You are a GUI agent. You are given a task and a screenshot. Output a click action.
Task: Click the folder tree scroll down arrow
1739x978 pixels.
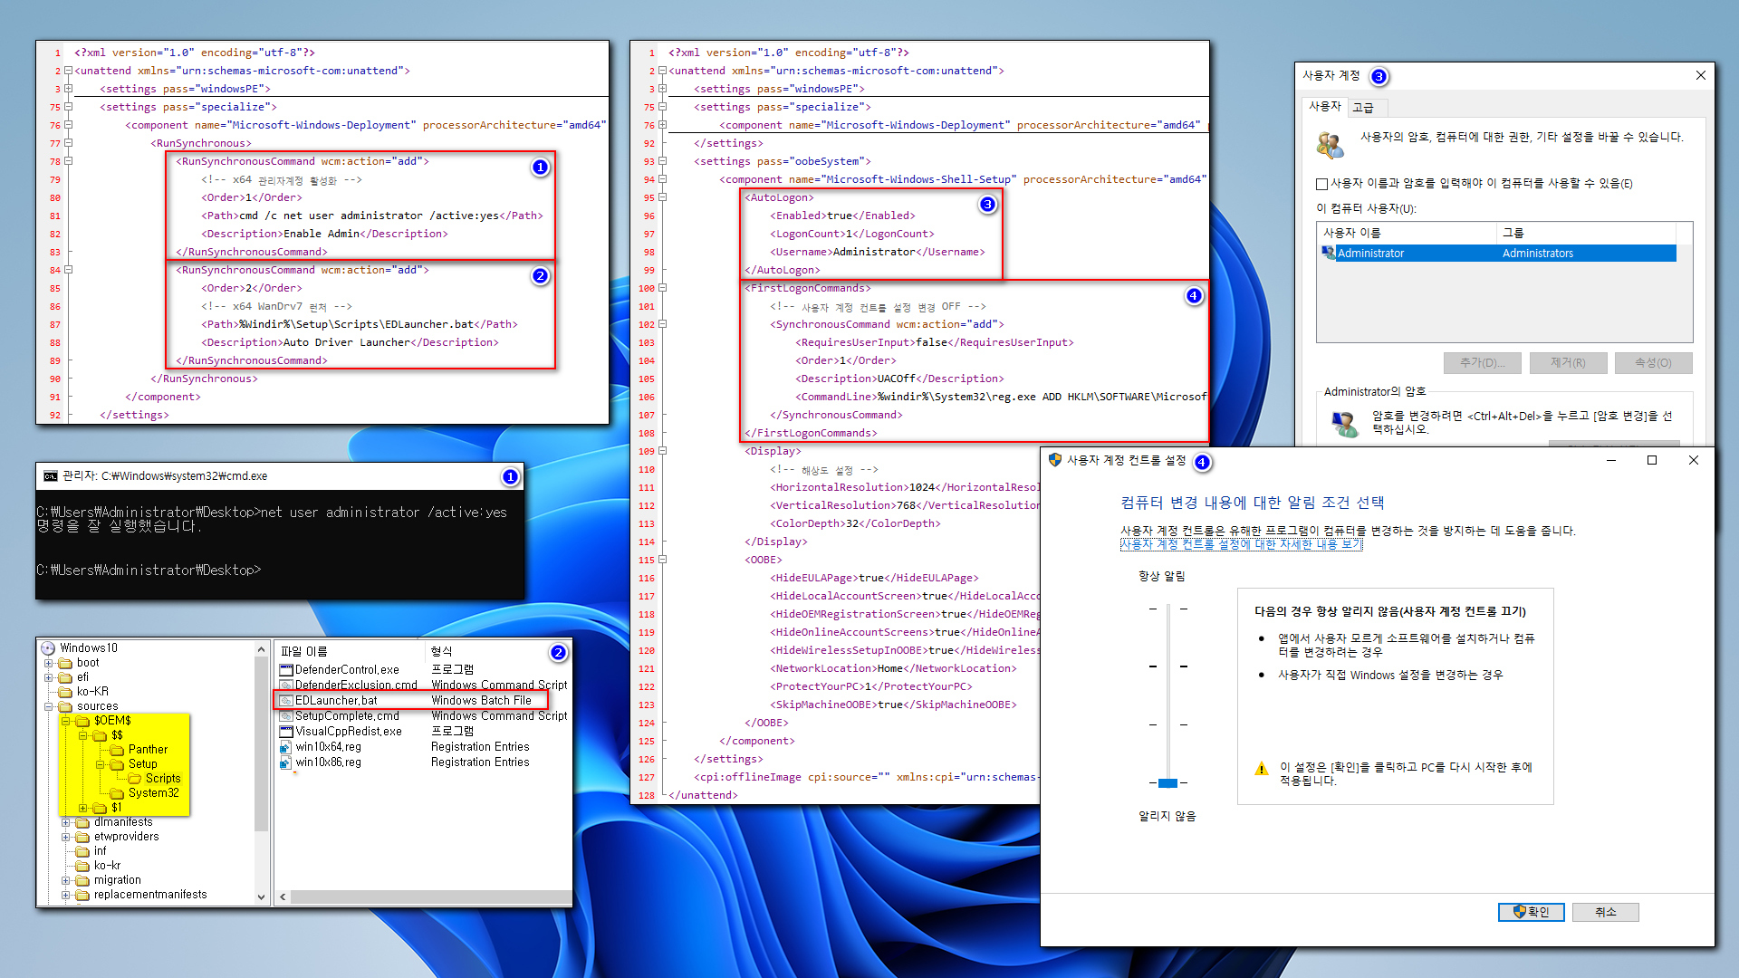(261, 897)
